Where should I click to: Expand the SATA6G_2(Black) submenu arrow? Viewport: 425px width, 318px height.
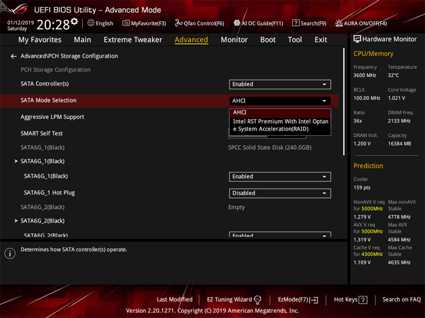tap(16, 221)
